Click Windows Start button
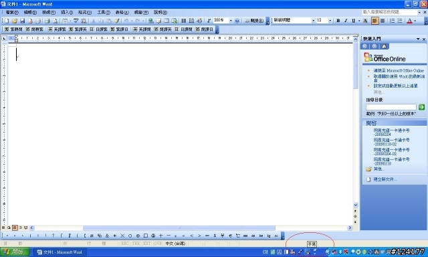 15,252
